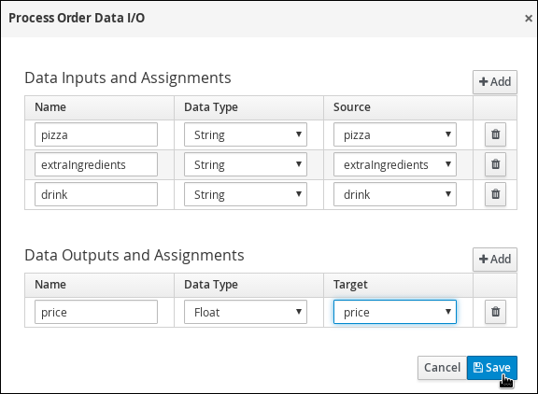
Task: Delete the pizza input row
Action: 495,134
